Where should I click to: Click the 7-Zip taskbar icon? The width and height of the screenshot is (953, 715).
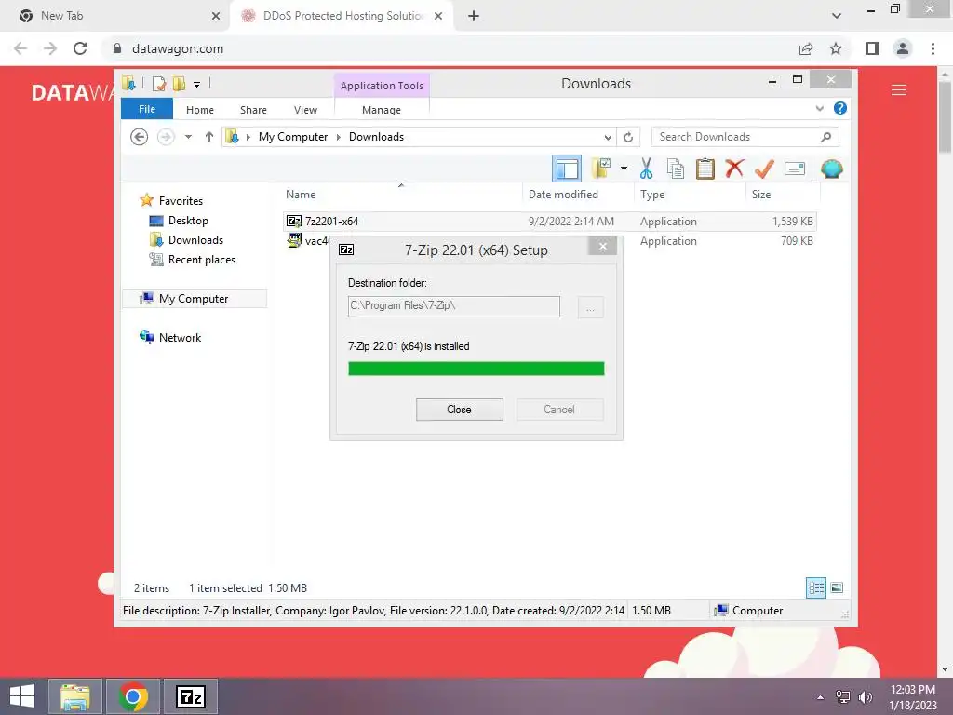pyautogui.click(x=190, y=696)
